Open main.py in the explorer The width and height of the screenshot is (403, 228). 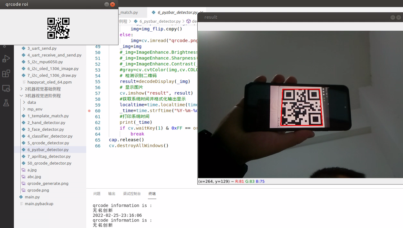[x=32, y=197]
